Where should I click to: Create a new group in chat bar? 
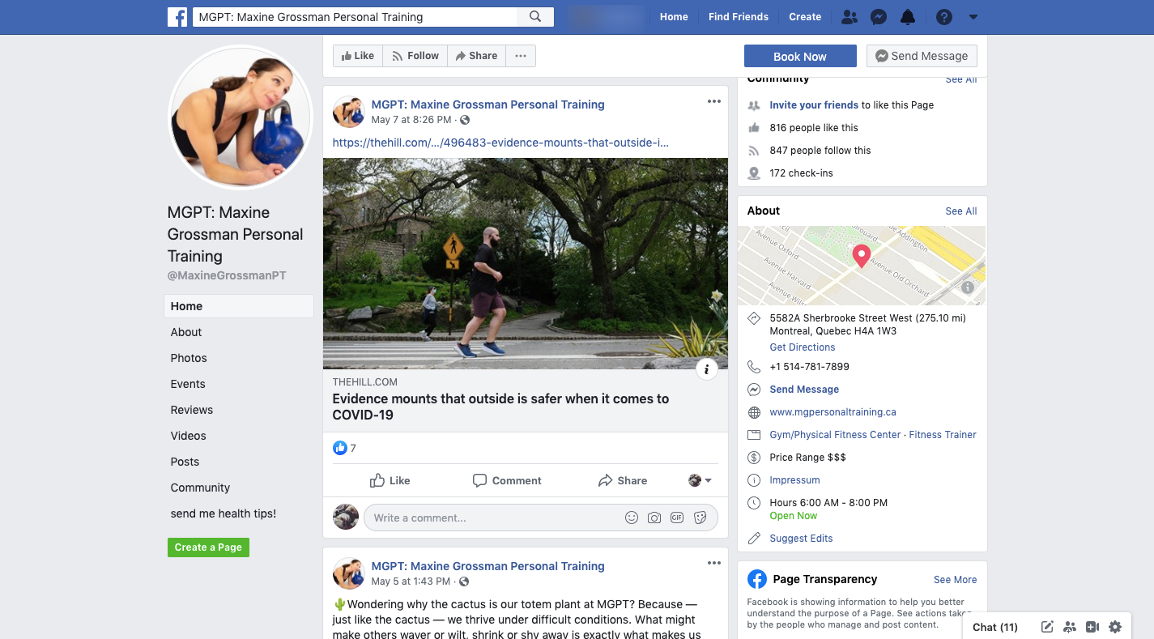tap(1070, 627)
